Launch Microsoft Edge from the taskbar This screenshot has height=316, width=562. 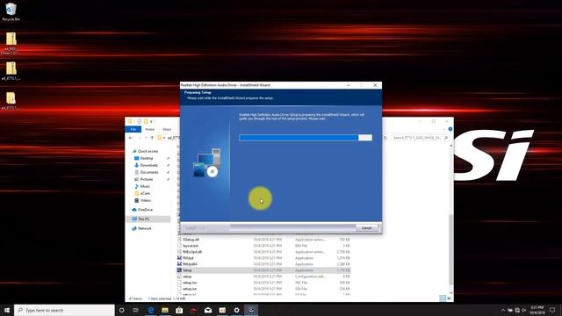(150, 310)
